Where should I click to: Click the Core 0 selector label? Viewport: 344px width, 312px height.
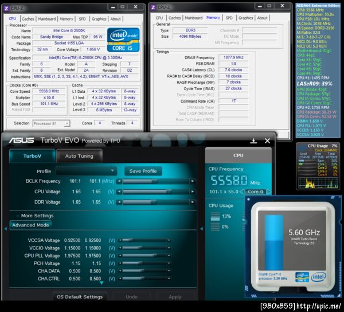point(255,192)
